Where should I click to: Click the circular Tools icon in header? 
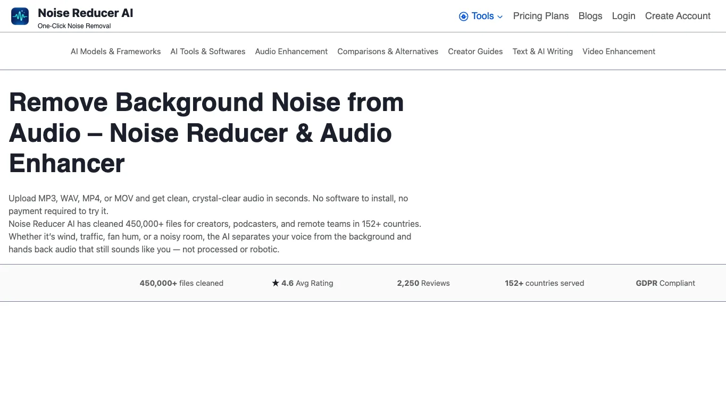click(x=463, y=16)
